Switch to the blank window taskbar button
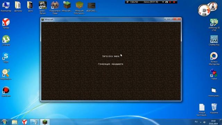The height and width of the screenshot is (125, 222). [35, 122]
